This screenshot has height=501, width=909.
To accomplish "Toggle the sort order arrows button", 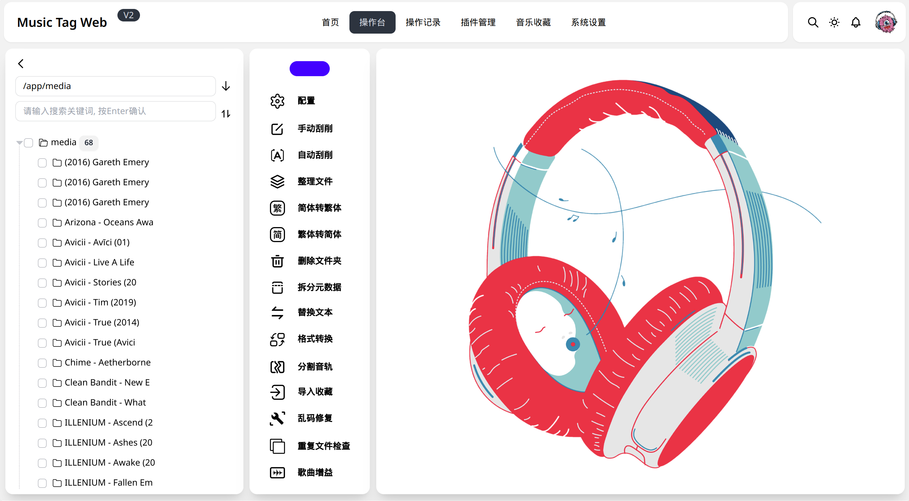I will (226, 114).
